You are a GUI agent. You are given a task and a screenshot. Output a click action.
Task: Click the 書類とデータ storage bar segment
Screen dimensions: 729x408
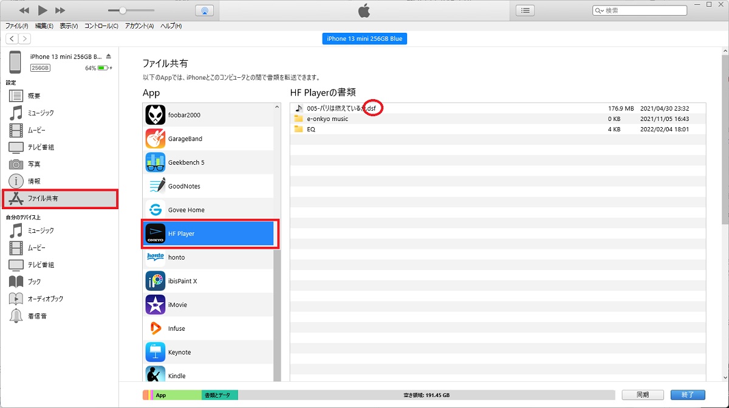pyautogui.click(x=220, y=395)
